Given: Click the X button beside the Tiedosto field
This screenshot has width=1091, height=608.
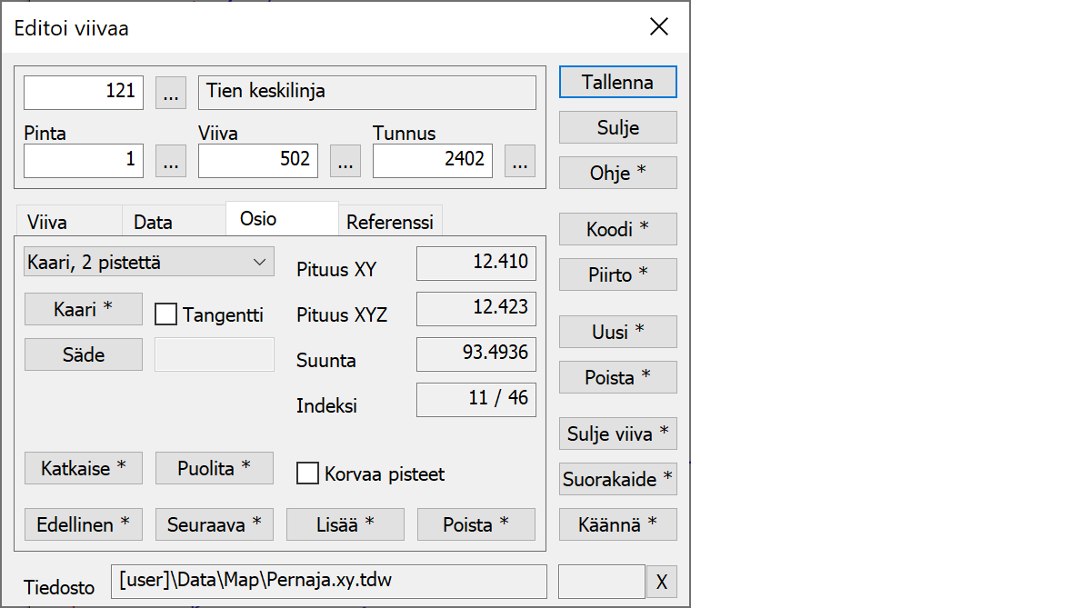Looking at the screenshot, I should point(662,582).
